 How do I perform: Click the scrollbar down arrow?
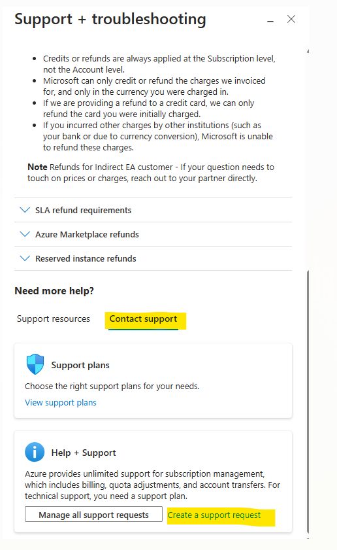308,538
